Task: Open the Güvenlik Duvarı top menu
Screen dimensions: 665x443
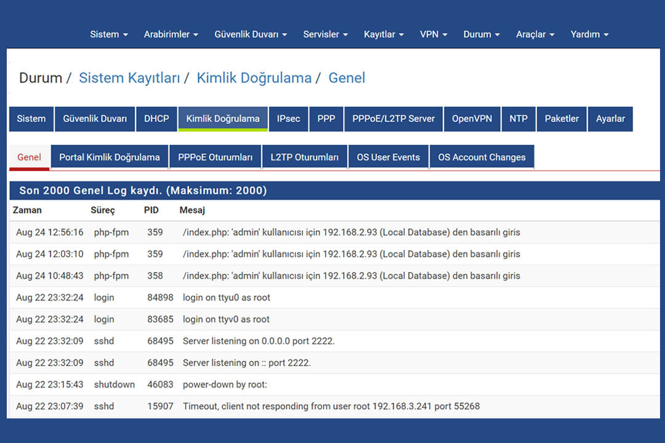Action: (251, 34)
